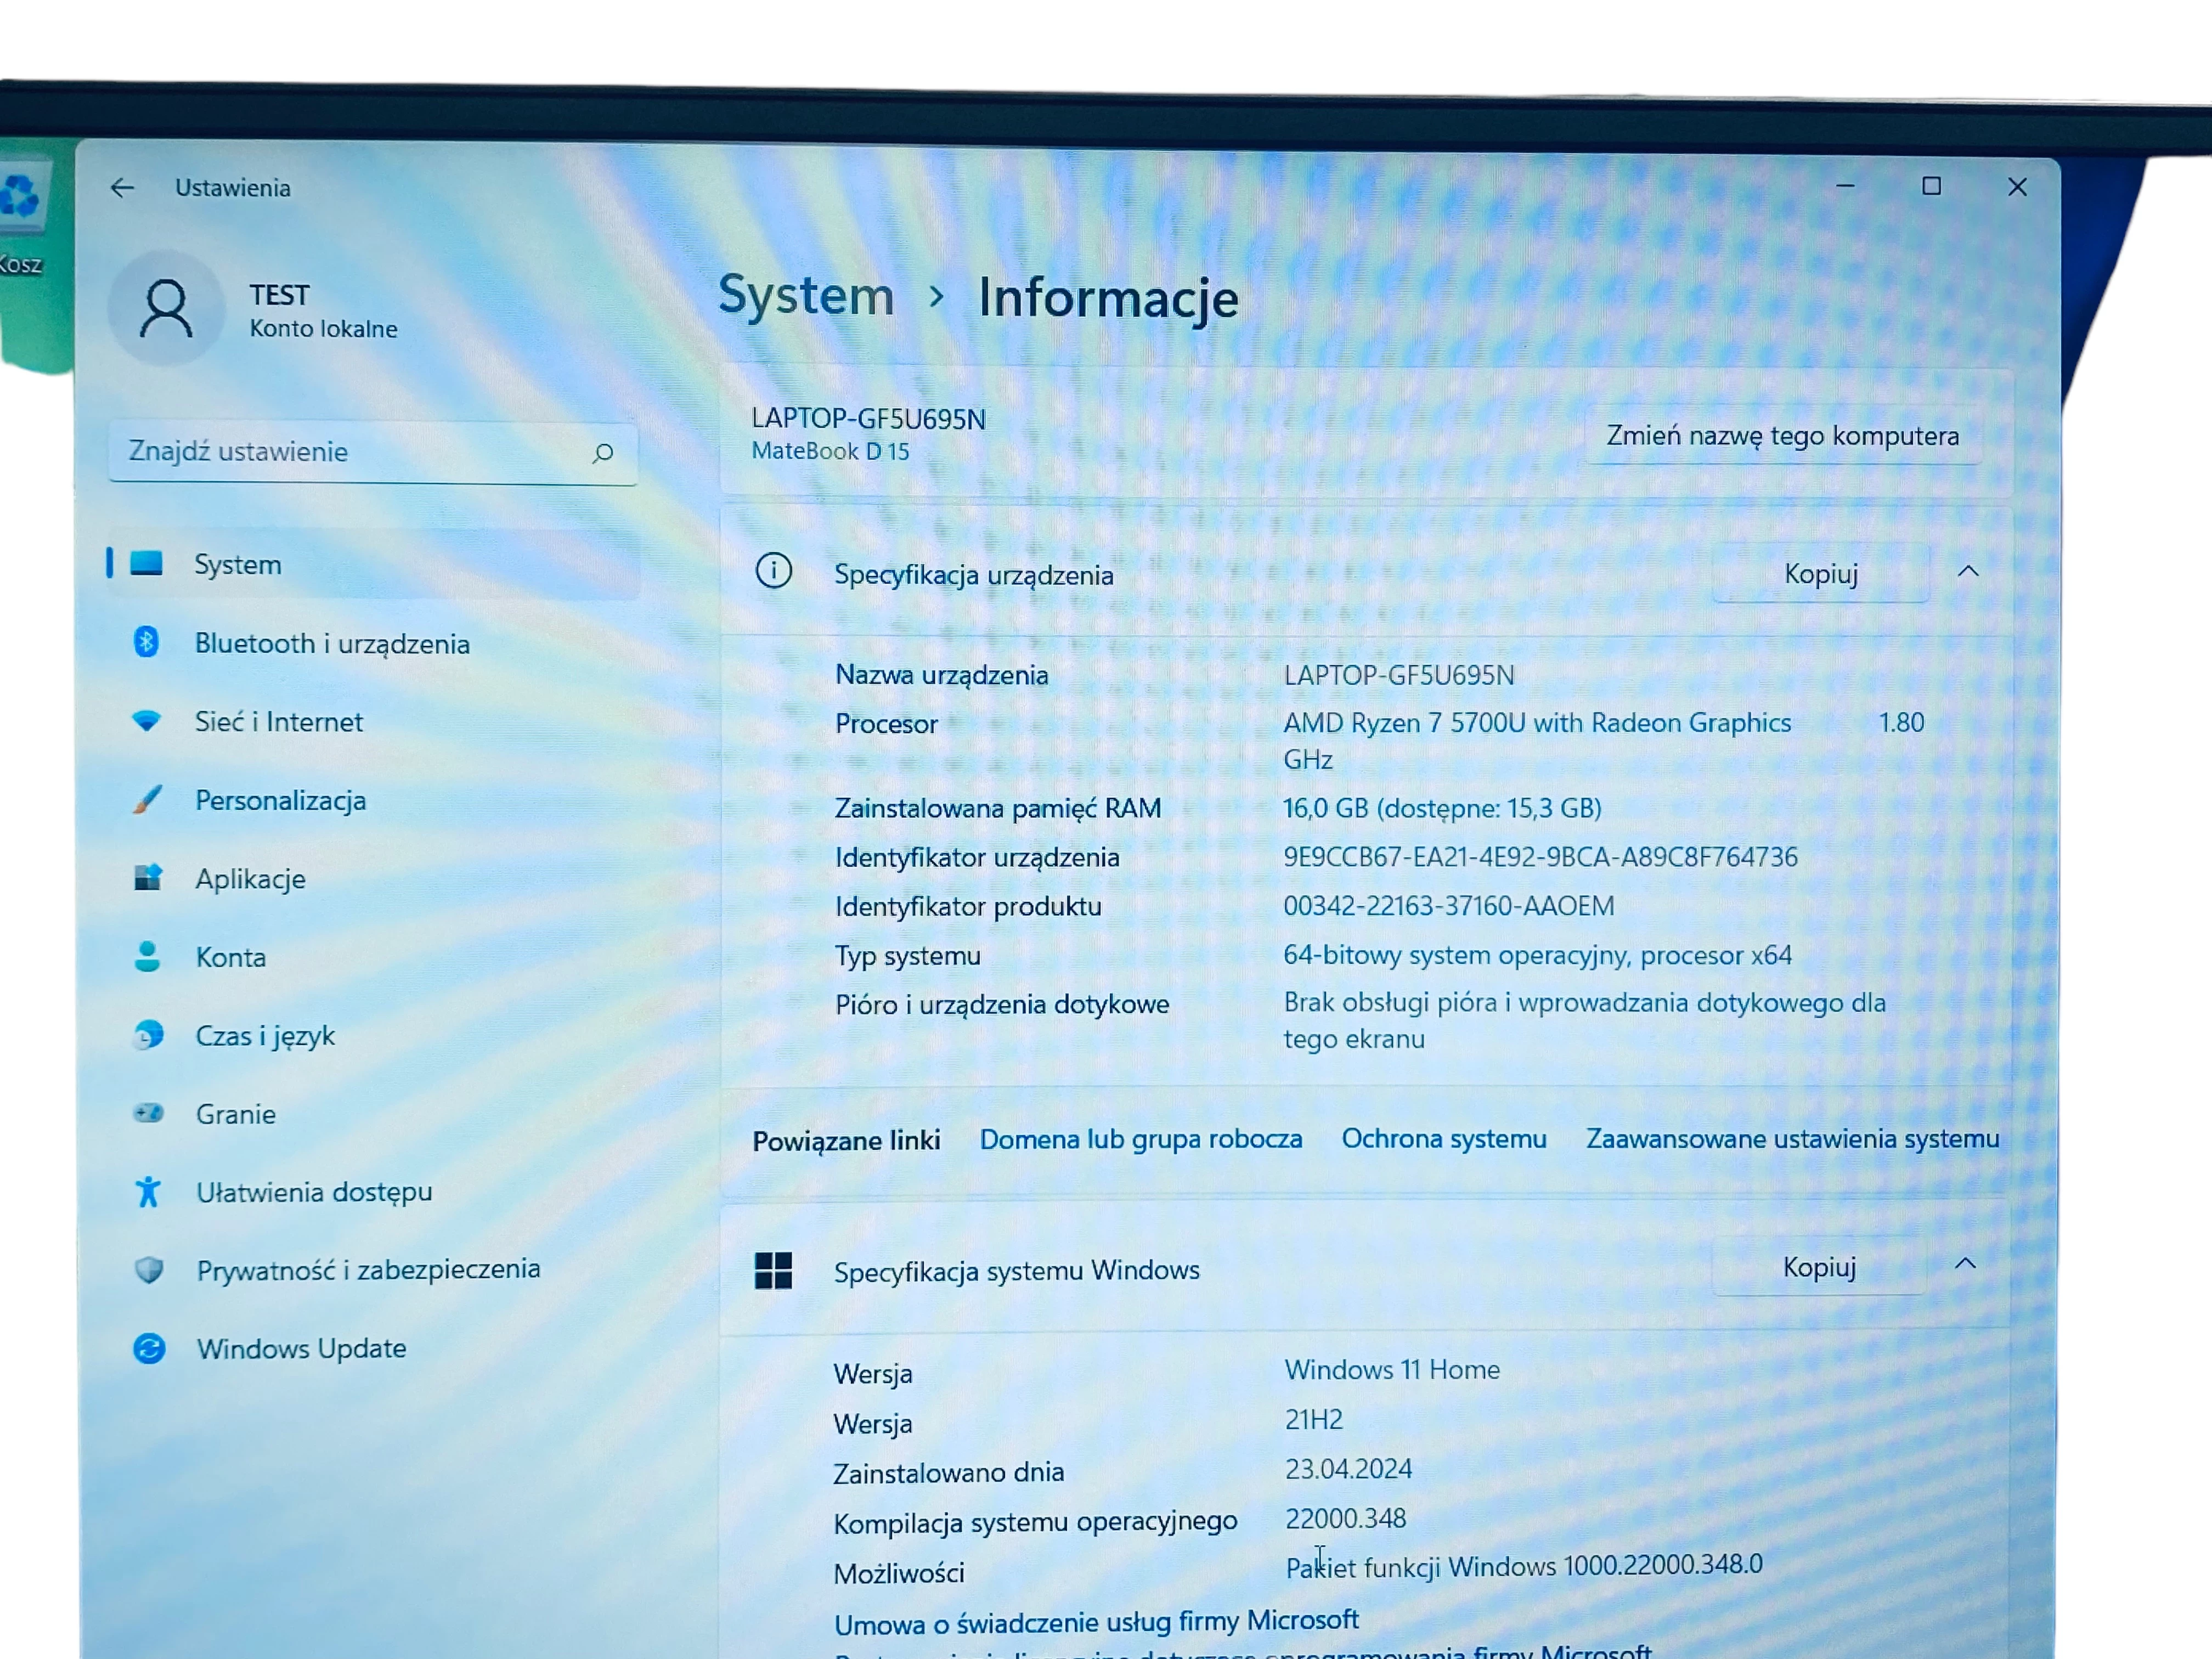Viewport: 2212px width, 1659px height.
Task: Click Nazwa urządzenia value LAPTOP-GF5U695N
Action: (1398, 675)
